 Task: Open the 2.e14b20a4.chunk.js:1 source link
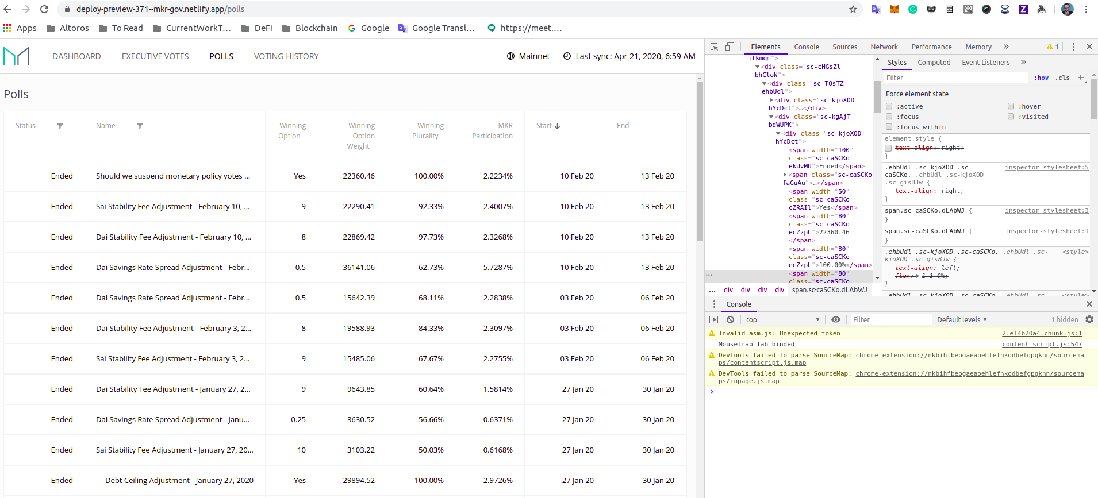pyautogui.click(x=1042, y=334)
